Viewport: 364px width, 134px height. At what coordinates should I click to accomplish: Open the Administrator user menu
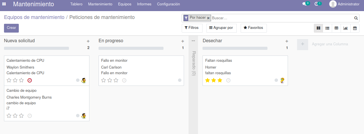coord(344,4)
